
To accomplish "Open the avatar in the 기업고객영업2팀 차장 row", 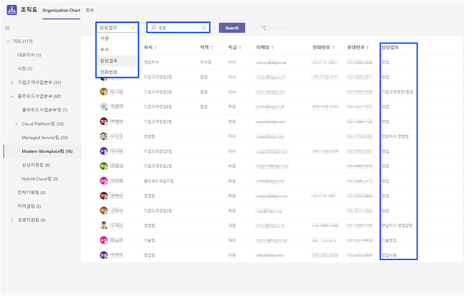I will (103, 166).
